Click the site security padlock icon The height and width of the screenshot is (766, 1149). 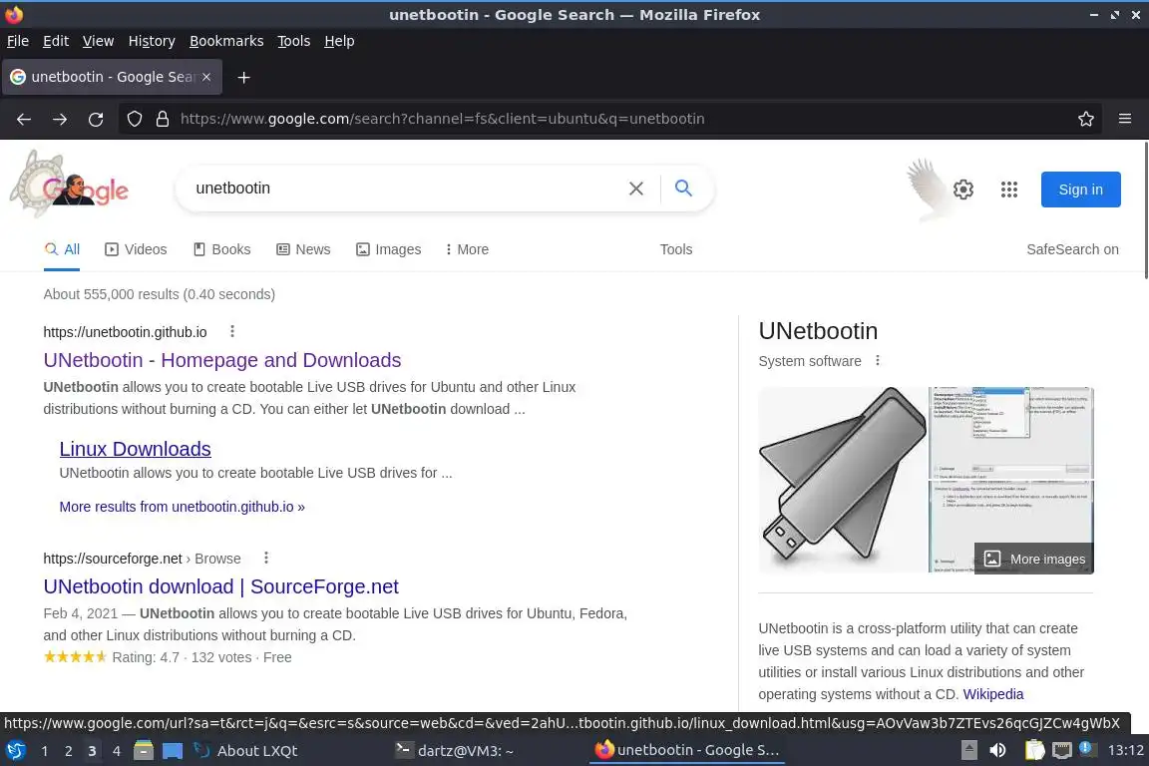tap(163, 119)
